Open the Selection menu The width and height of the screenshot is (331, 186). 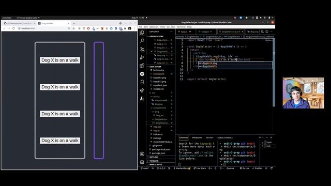pos(154,27)
